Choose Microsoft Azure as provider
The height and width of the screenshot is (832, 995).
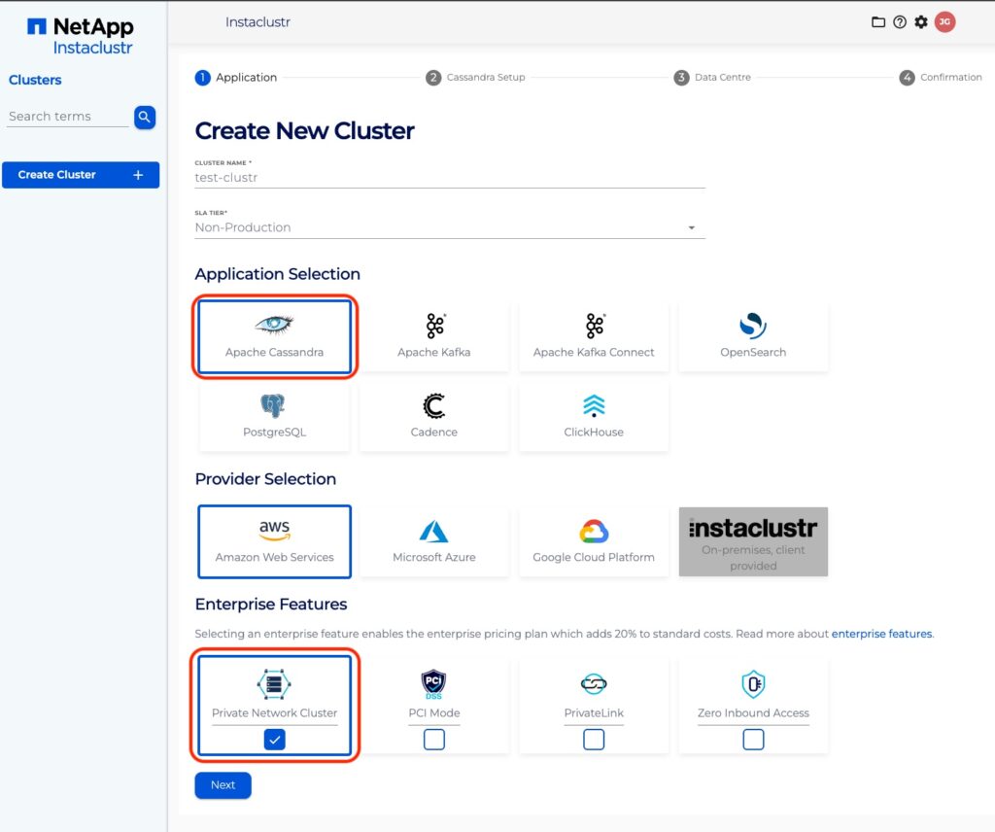tap(433, 541)
